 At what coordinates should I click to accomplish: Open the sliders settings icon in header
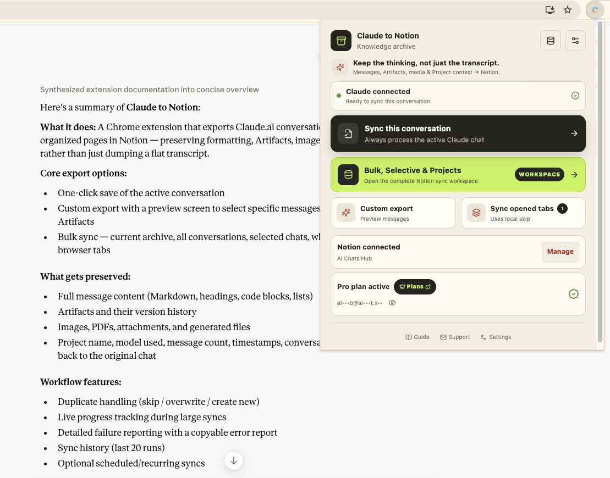(x=575, y=41)
